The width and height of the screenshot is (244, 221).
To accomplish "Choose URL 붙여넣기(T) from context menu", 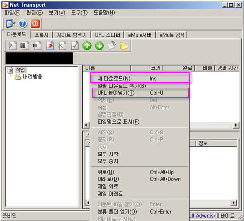I will click(x=140, y=93).
